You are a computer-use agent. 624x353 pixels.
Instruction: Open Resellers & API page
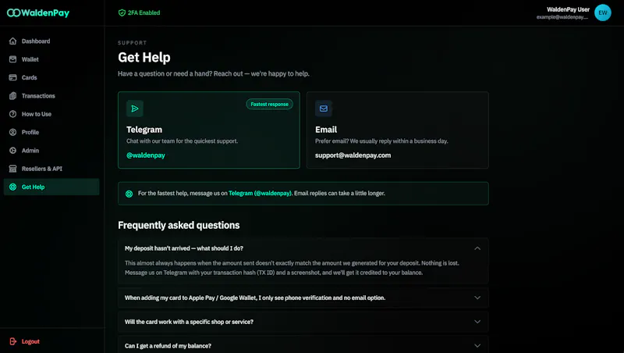coord(51,169)
